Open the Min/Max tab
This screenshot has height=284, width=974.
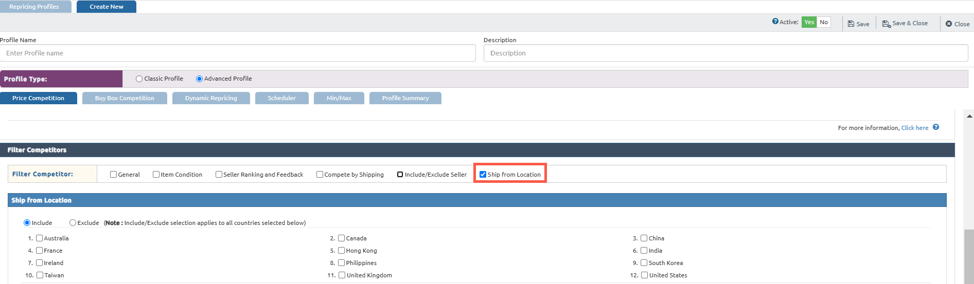(339, 98)
